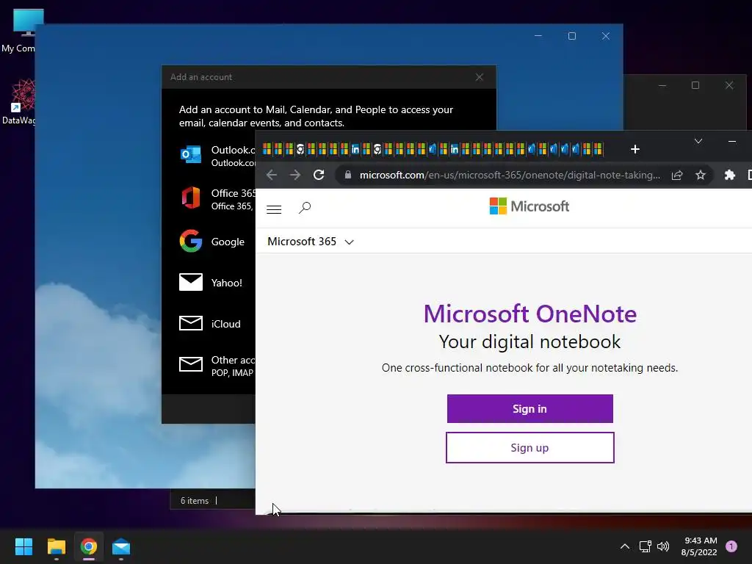Choose the Other account POP, IMAP option

tap(217, 366)
